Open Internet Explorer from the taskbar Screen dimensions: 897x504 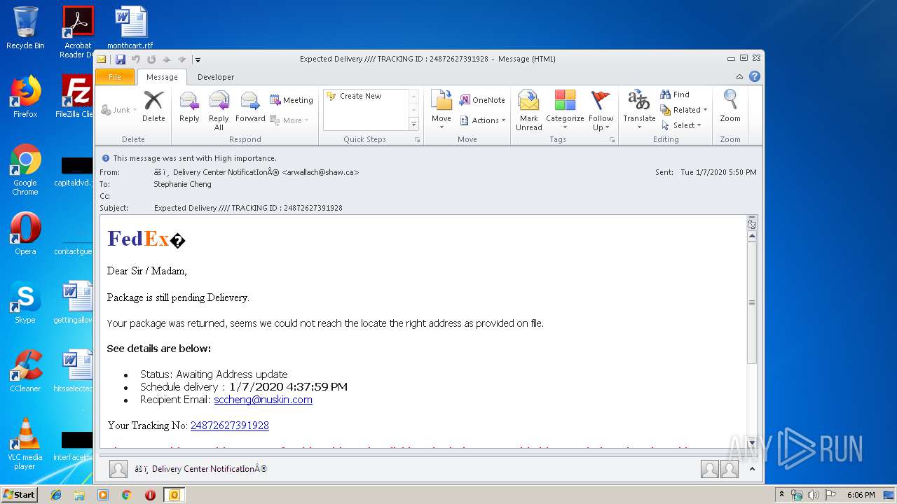[56, 495]
